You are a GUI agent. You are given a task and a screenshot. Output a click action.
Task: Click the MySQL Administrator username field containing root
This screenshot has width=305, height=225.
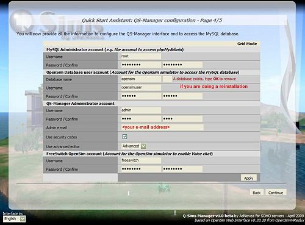[141, 56]
